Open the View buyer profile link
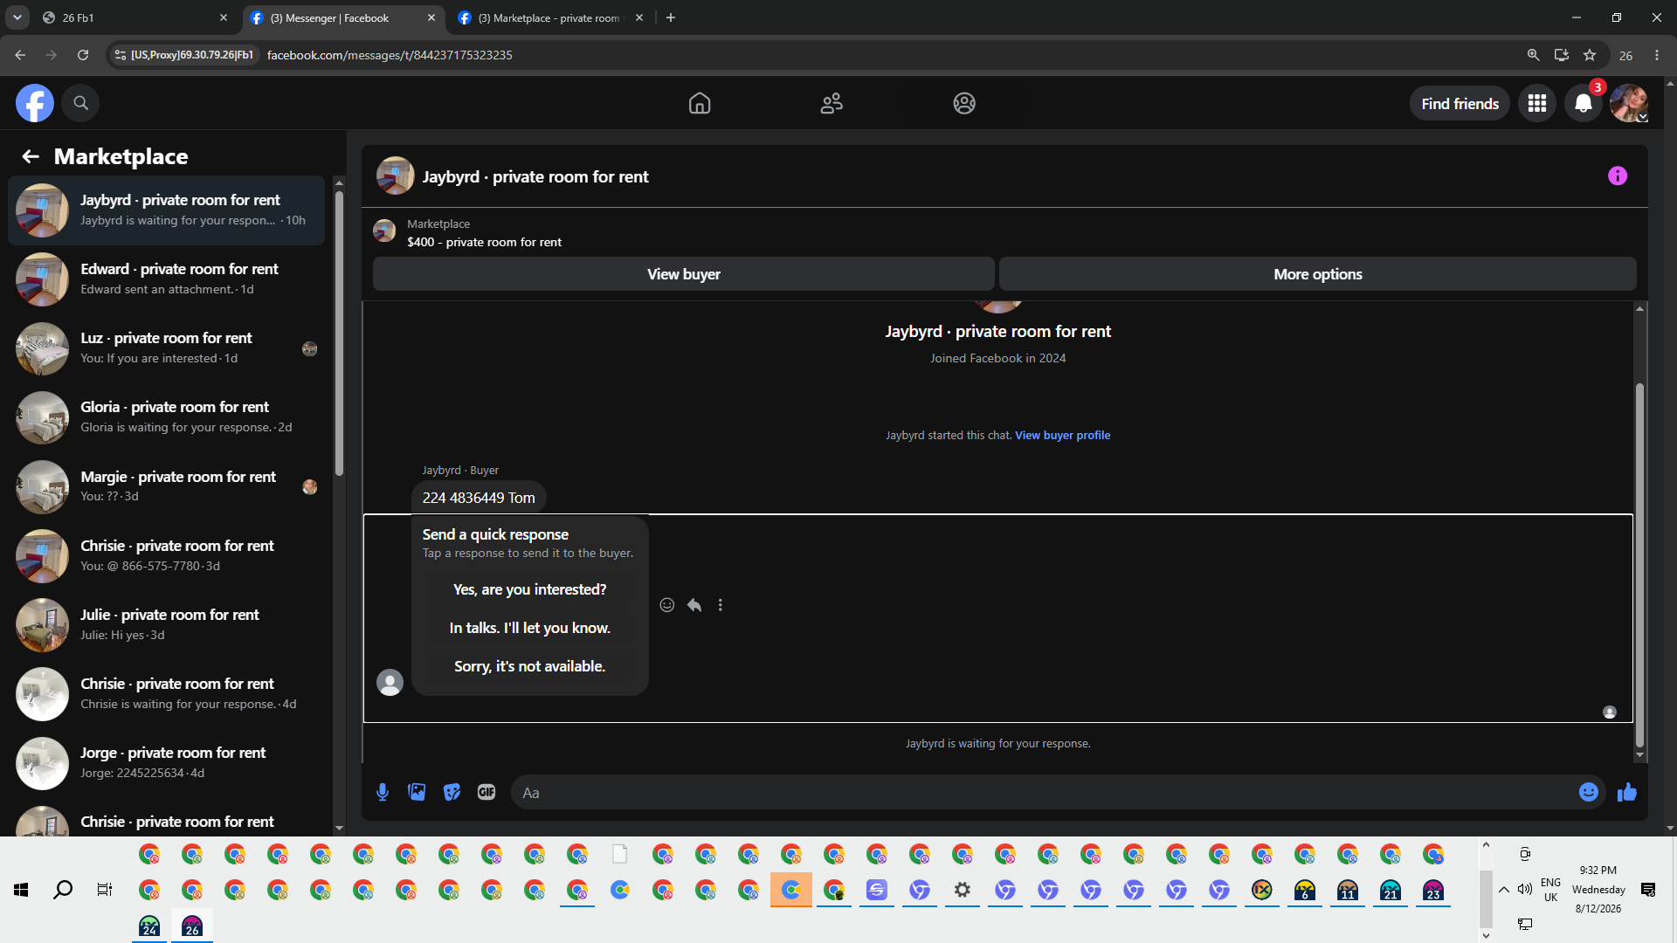 [x=1062, y=435]
